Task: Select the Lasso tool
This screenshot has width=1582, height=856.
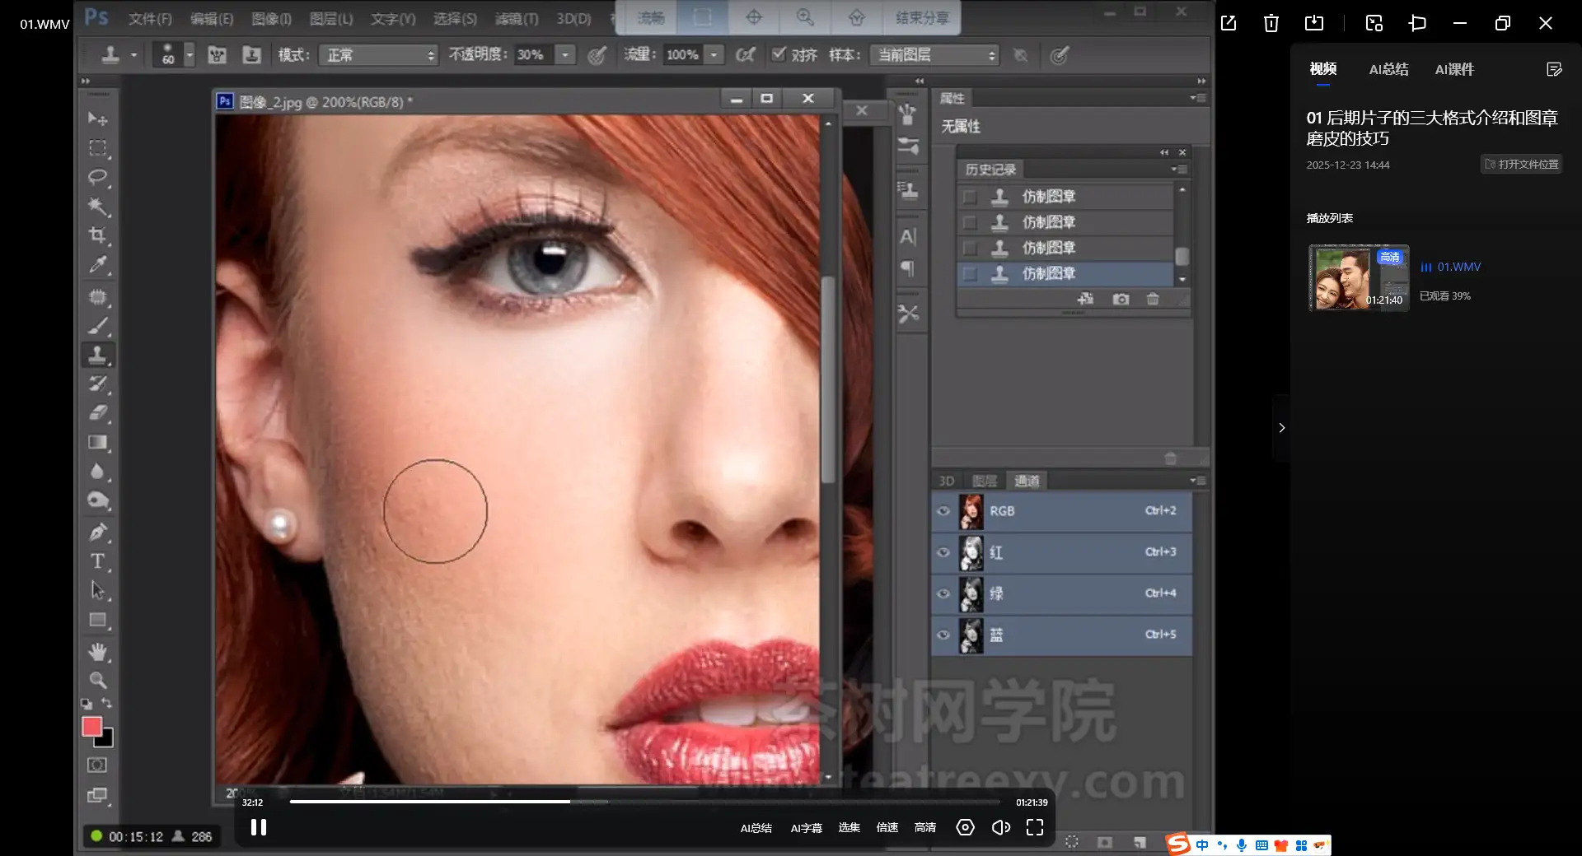Action: point(98,177)
